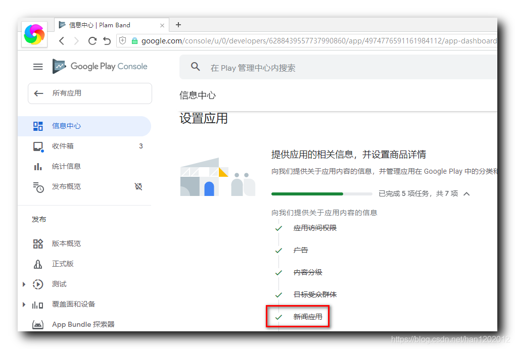Image resolution: width=515 pixels, height=349 pixels.
Task: Open the 目标受众群体 task link
Action: [x=315, y=294]
